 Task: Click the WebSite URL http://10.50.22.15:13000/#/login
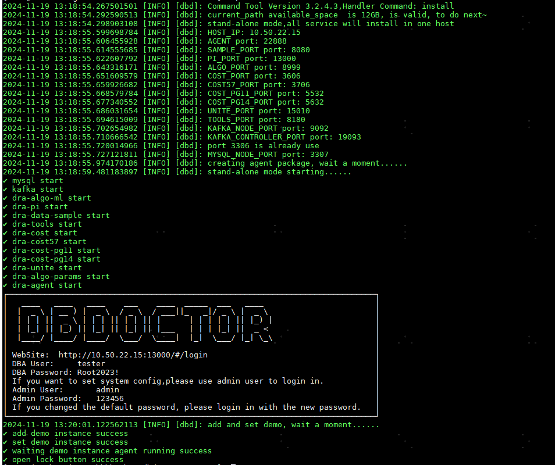click(x=133, y=355)
